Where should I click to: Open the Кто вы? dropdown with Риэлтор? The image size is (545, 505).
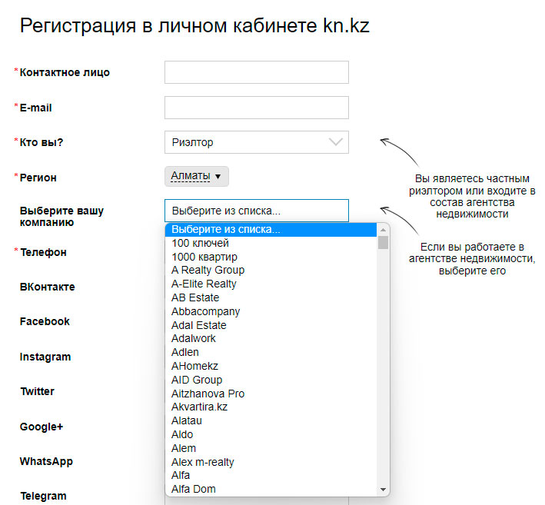point(256,142)
